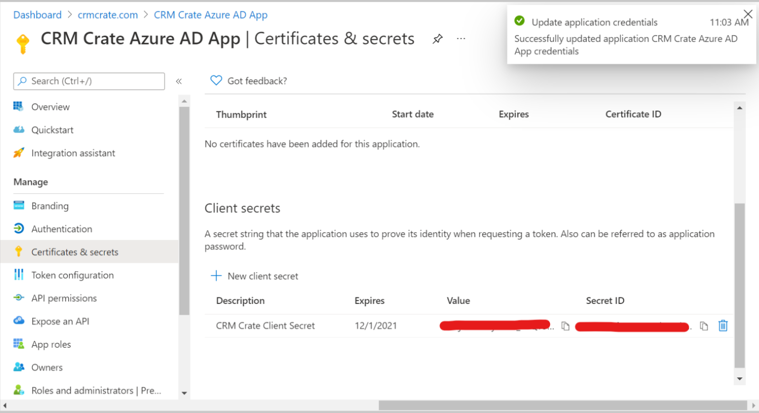
Task: Click the Expose an API icon
Action: tap(19, 321)
